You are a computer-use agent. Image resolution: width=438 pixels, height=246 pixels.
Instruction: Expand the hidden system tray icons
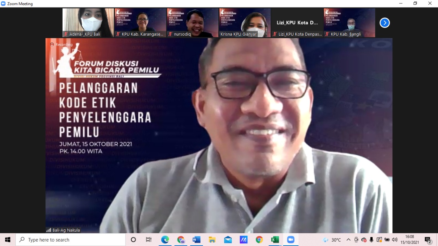pos(348,240)
